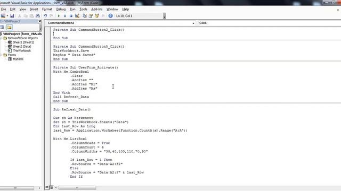Open the Insert menu
The height and width of the screenshot is (191, 341).
(34, 10)
